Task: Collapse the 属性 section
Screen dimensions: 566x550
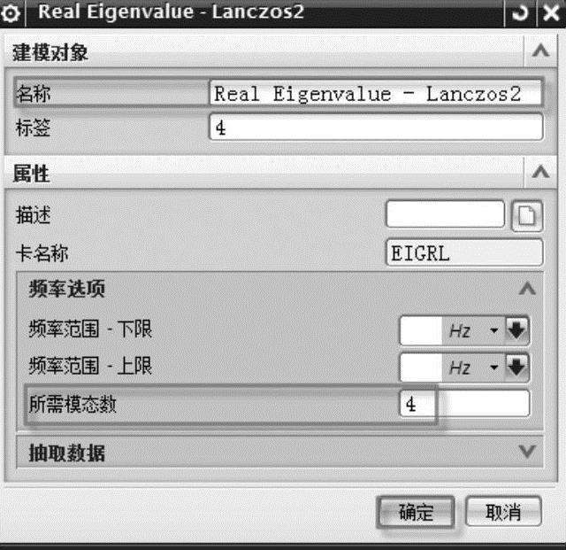Action: point(540,172)
